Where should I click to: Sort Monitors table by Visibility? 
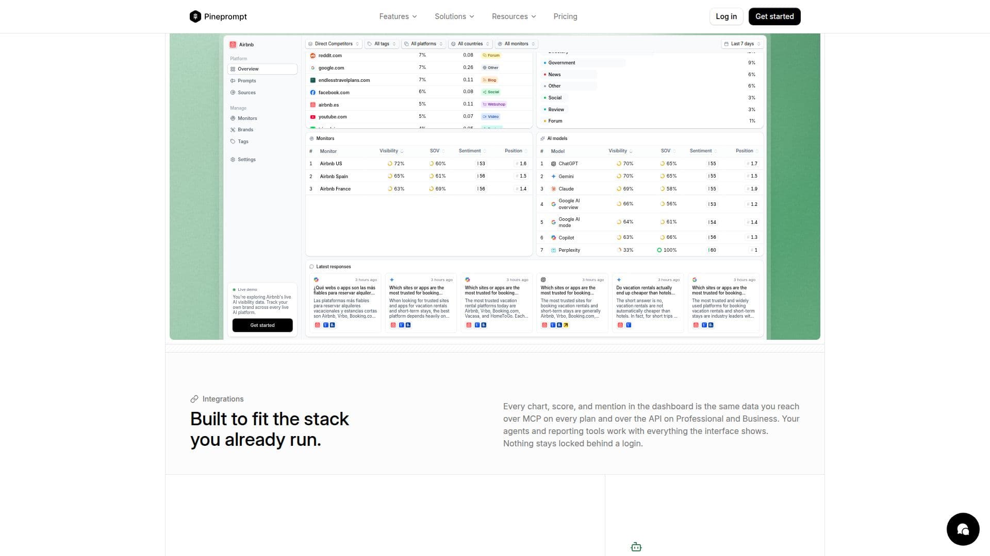click(391, 151)
